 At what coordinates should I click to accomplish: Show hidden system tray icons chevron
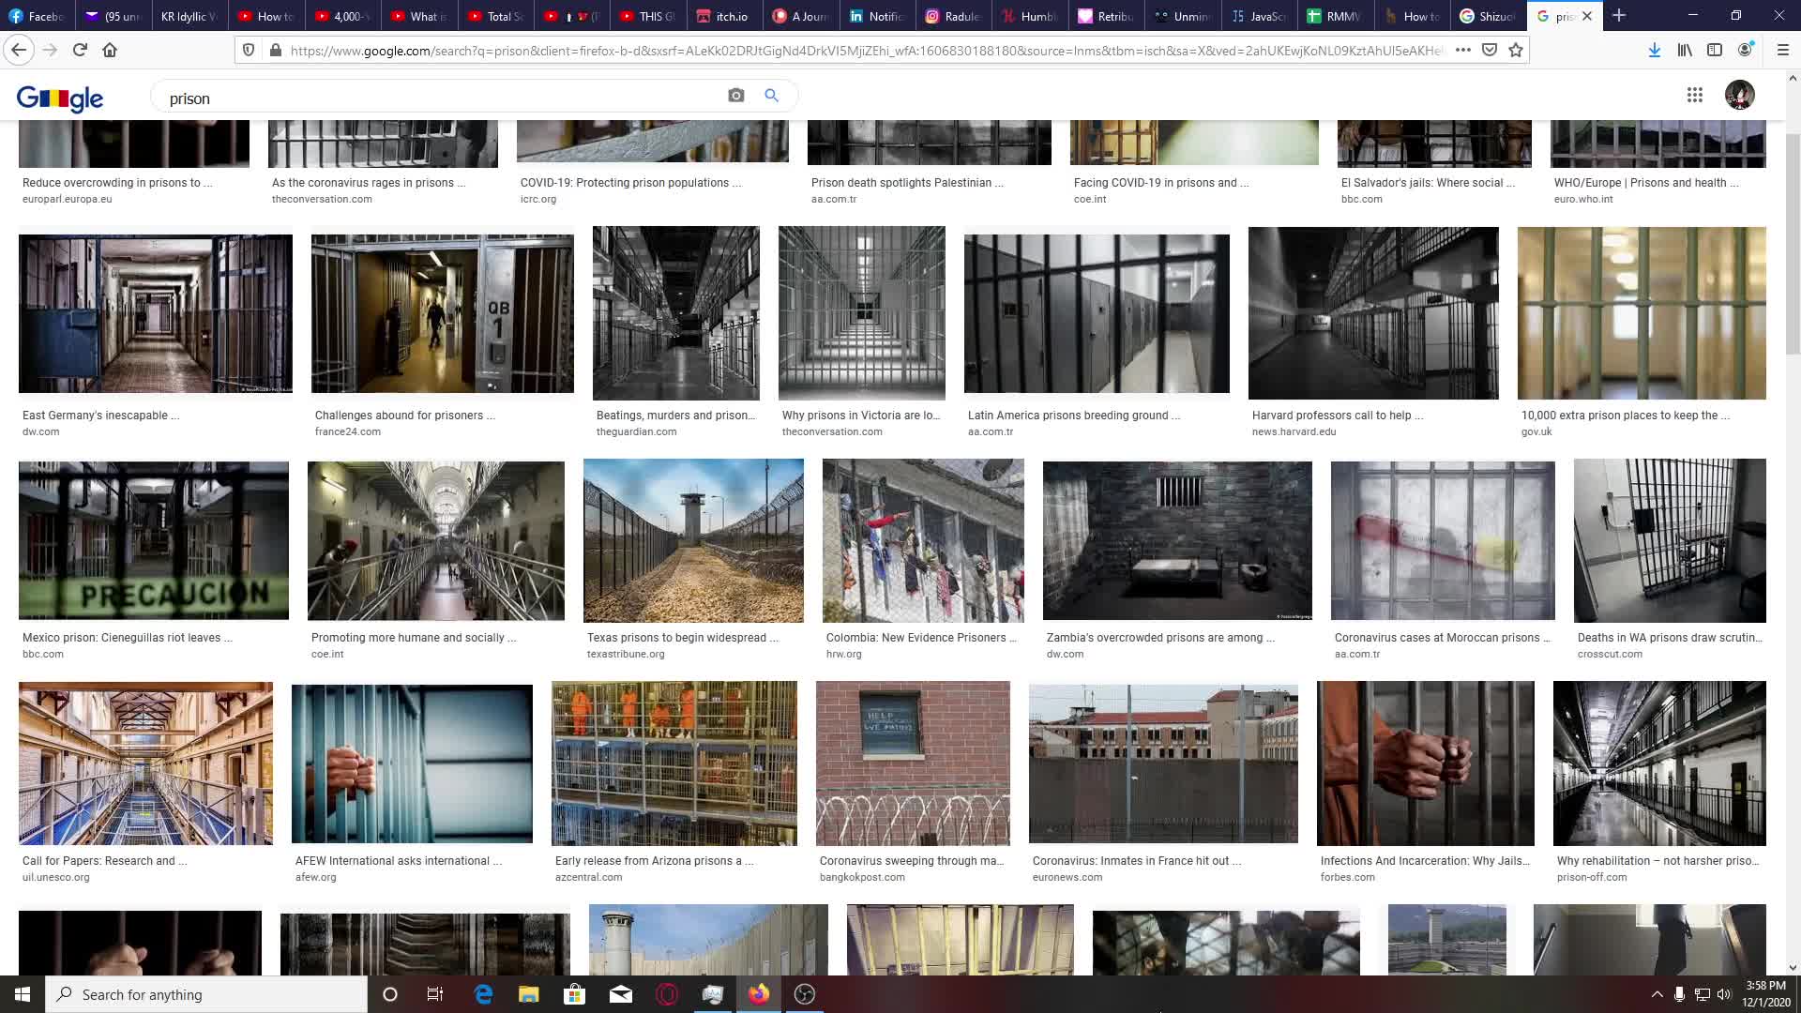[1657, 994]
